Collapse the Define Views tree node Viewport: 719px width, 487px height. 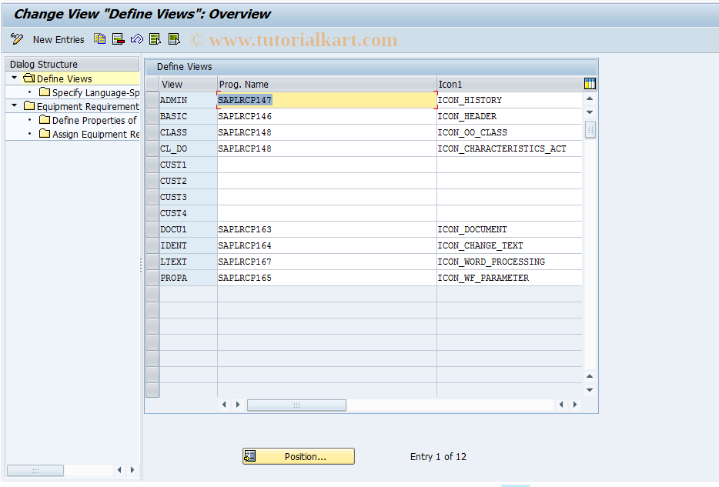[x=13, y=78]
